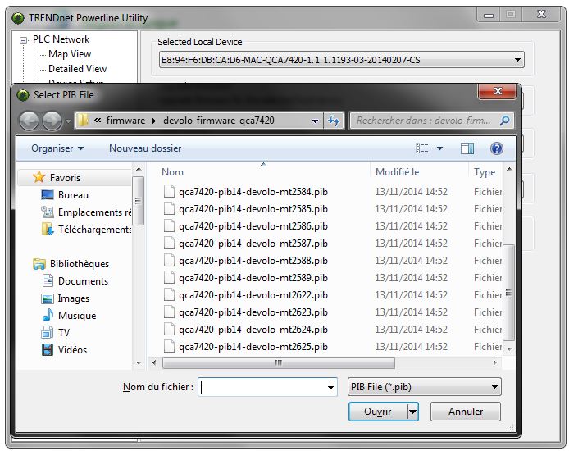Click the file list vertical scrollbar thumb
This screenshot has width=569, height=451.
coord(509,293)
